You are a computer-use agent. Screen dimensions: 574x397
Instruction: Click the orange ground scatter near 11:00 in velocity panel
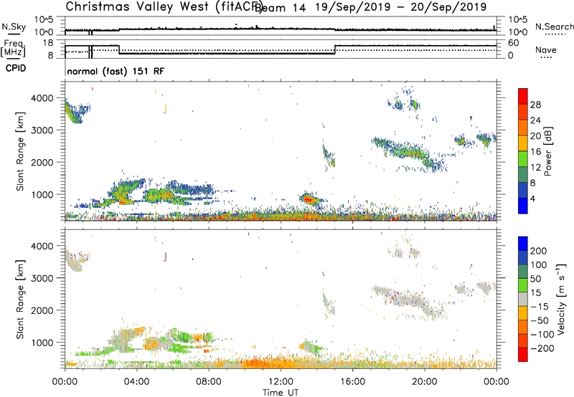tap(263, 363)
